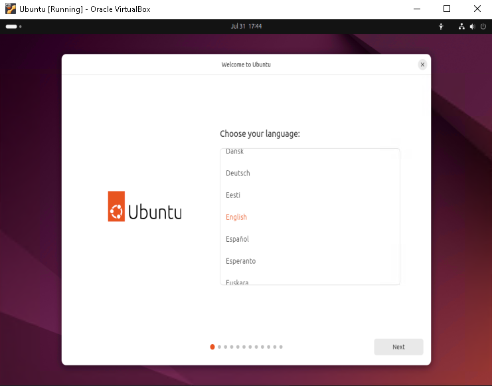The width and height of the screenshot is (492, 386).
Task: Close the Oracle VirtualBox window
Action: (x=477, y=9)
